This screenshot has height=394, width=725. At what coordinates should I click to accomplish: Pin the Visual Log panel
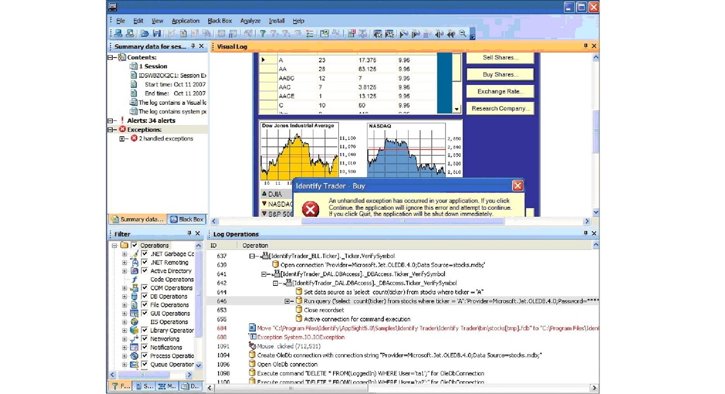585,46
